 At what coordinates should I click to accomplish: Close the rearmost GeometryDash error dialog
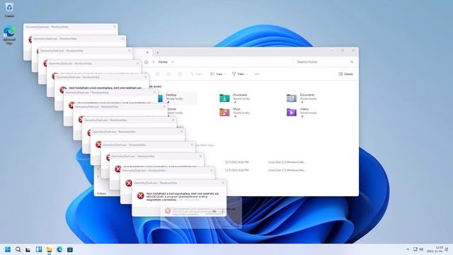click(x=115, y=27)
